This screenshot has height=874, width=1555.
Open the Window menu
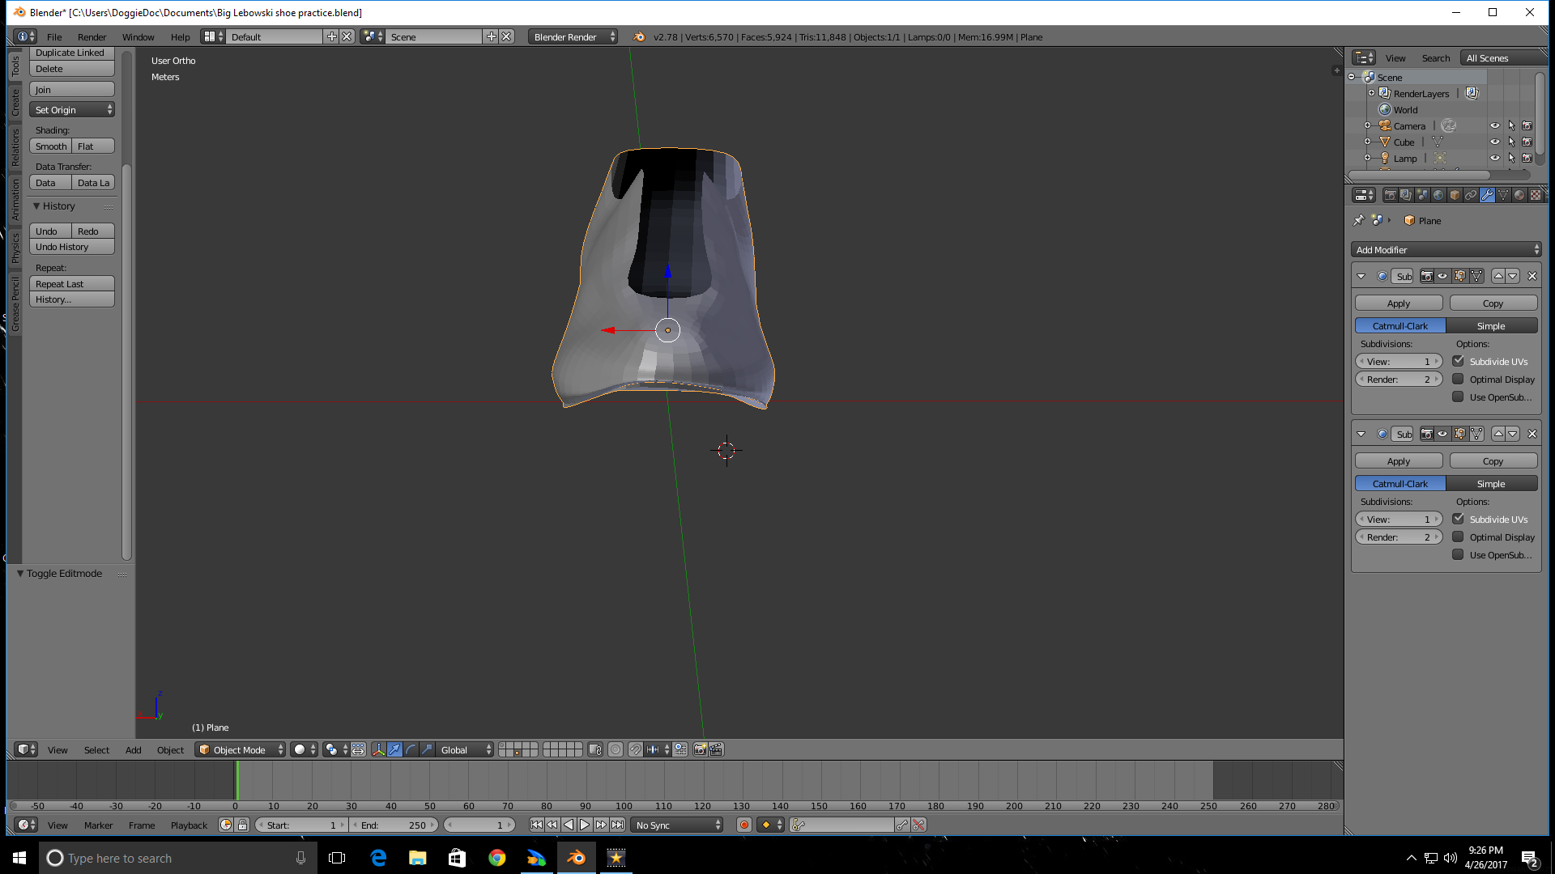coord(138,37)
